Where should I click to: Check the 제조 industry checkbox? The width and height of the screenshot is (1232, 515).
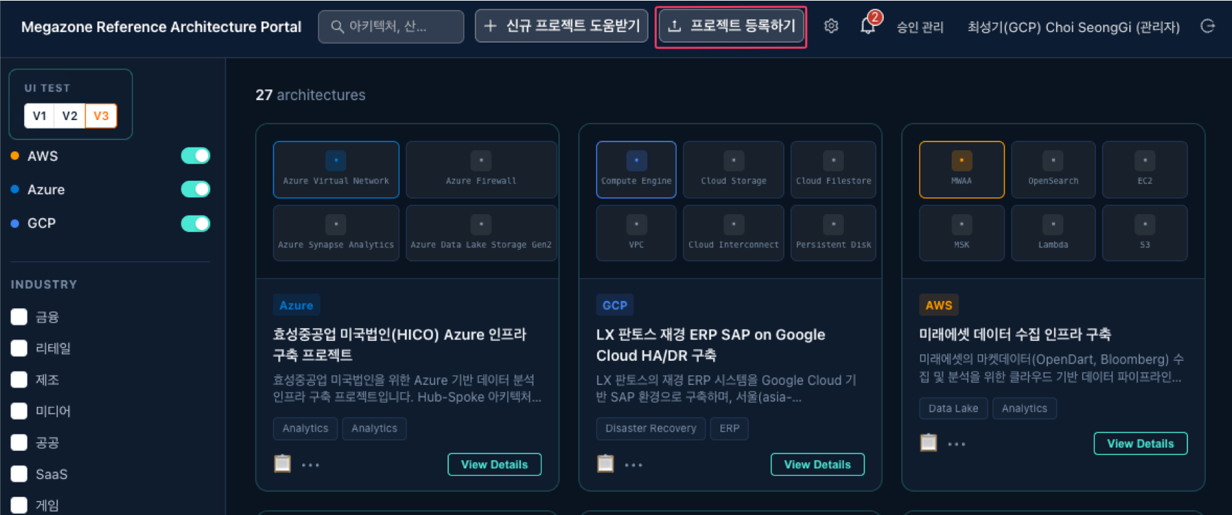click(19, 380)
